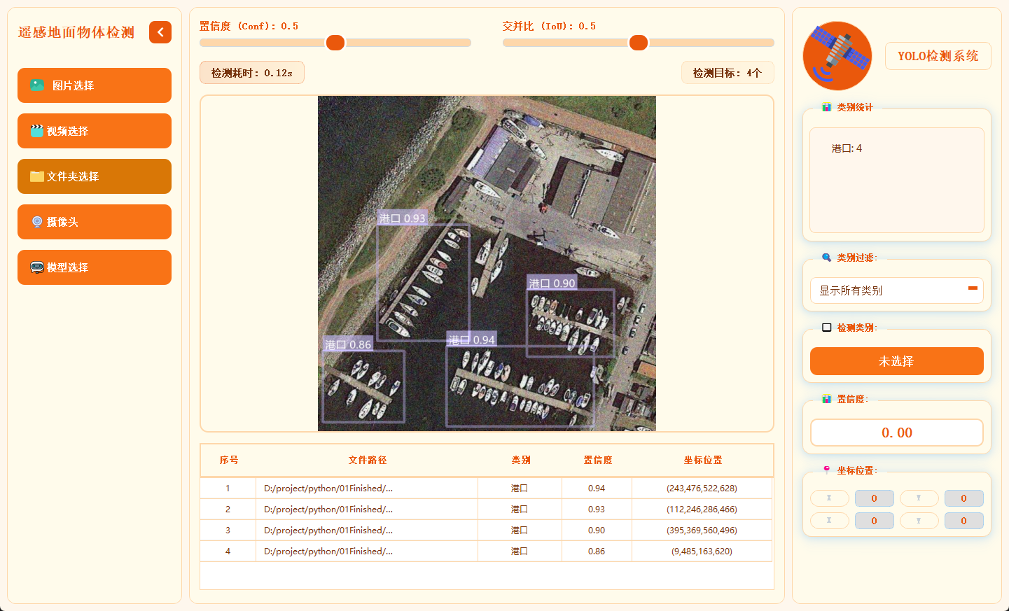
Task: Click the chart icon beside 类别统计
Action: point(826,106)
